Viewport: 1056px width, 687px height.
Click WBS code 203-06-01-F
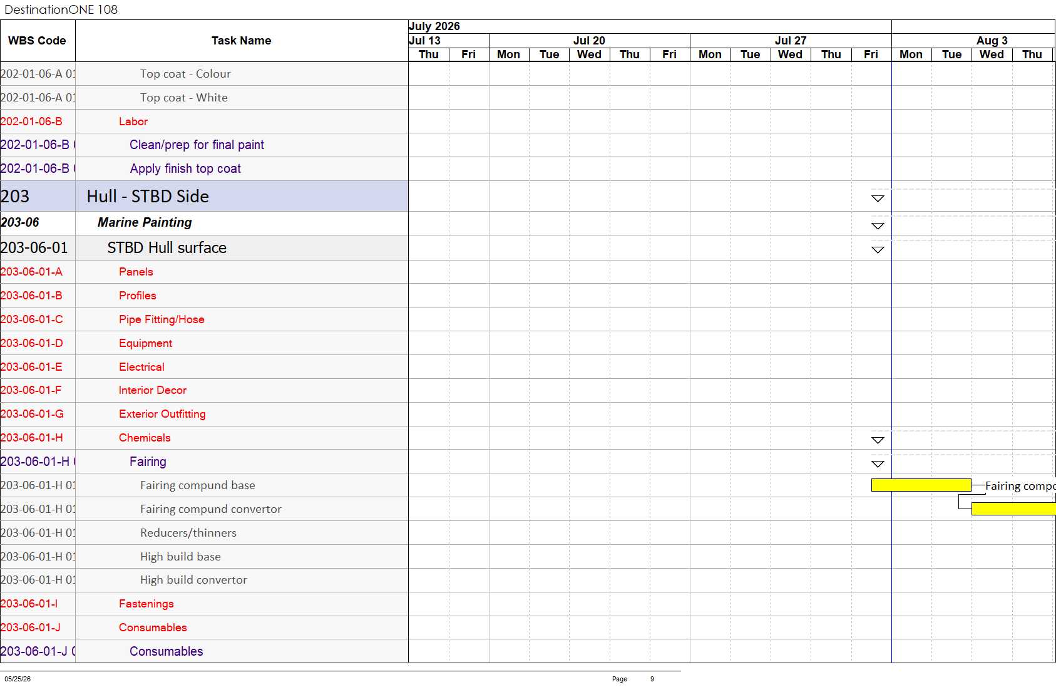pyautogui.click(x=31, y=390)
